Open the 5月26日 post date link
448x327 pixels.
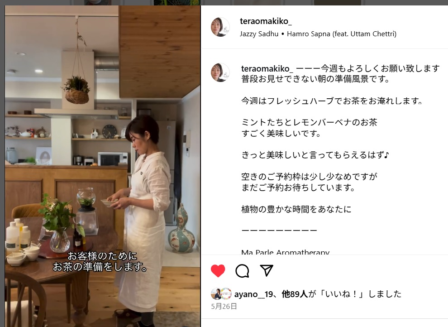[x=224, y=307]
